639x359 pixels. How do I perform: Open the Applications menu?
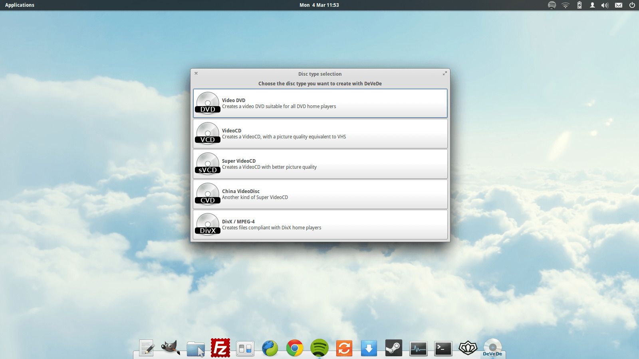pyautogui.click(x=19, y=5)
